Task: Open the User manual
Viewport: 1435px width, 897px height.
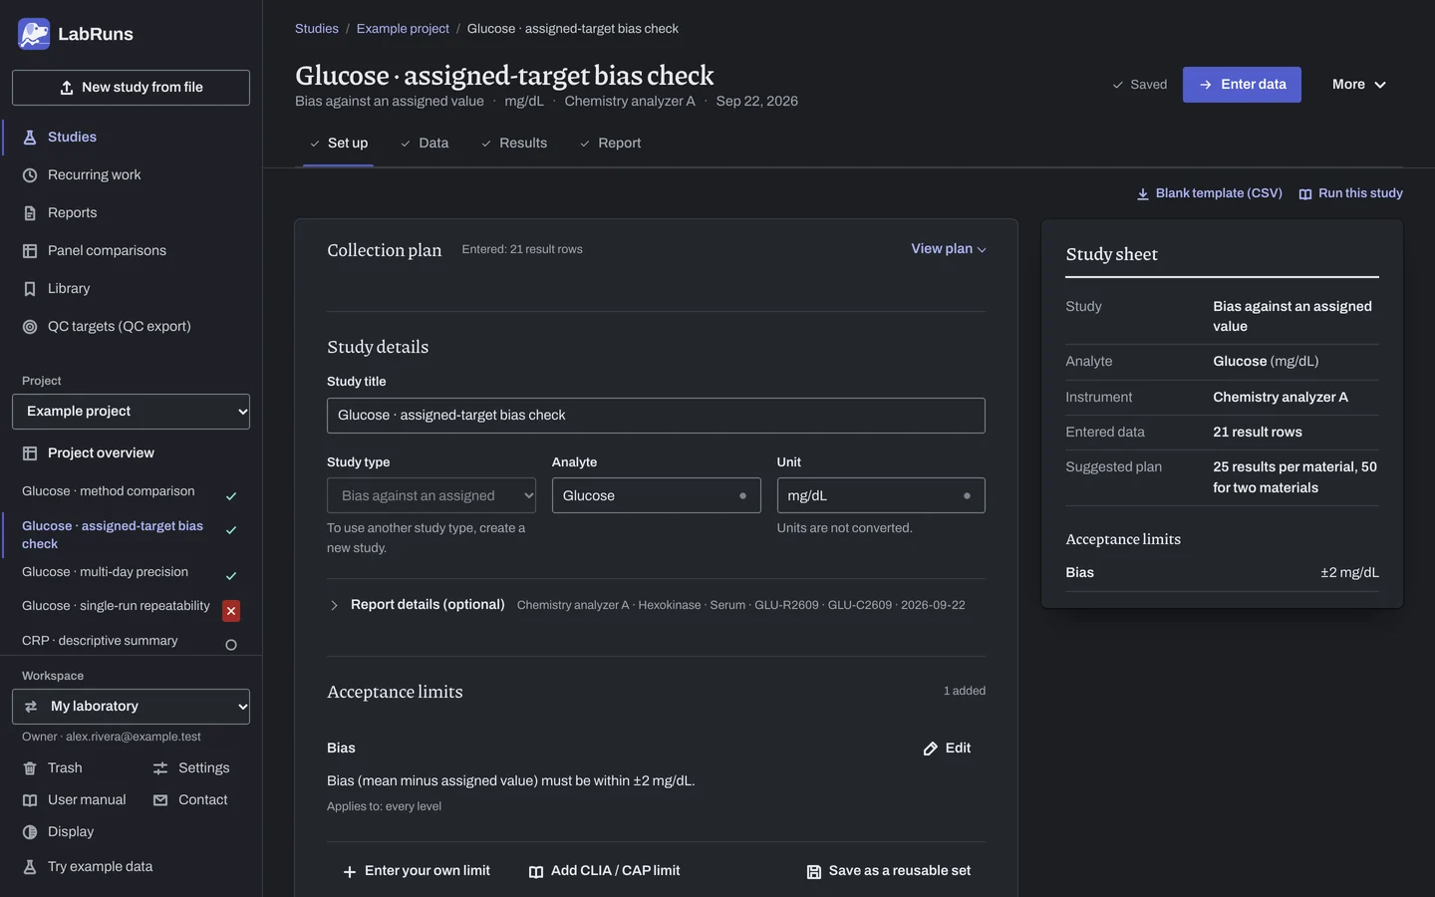Action: pyautogui.click(x=75, y=800)
